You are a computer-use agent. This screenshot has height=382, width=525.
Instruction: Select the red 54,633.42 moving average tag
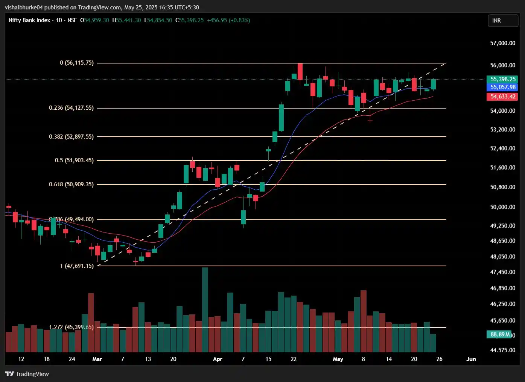502,97
